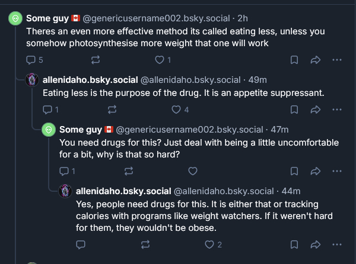Click allenidaho's avatar on 44m post
Image resolution: width=356 pixels, height=264 pixels.
[65, 192]
